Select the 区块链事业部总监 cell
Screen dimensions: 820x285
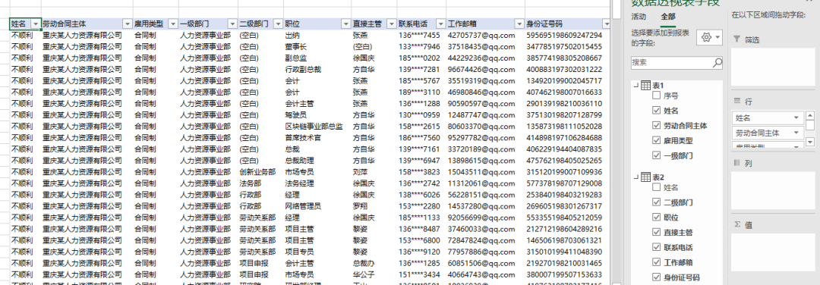click(x=317, y=127)
